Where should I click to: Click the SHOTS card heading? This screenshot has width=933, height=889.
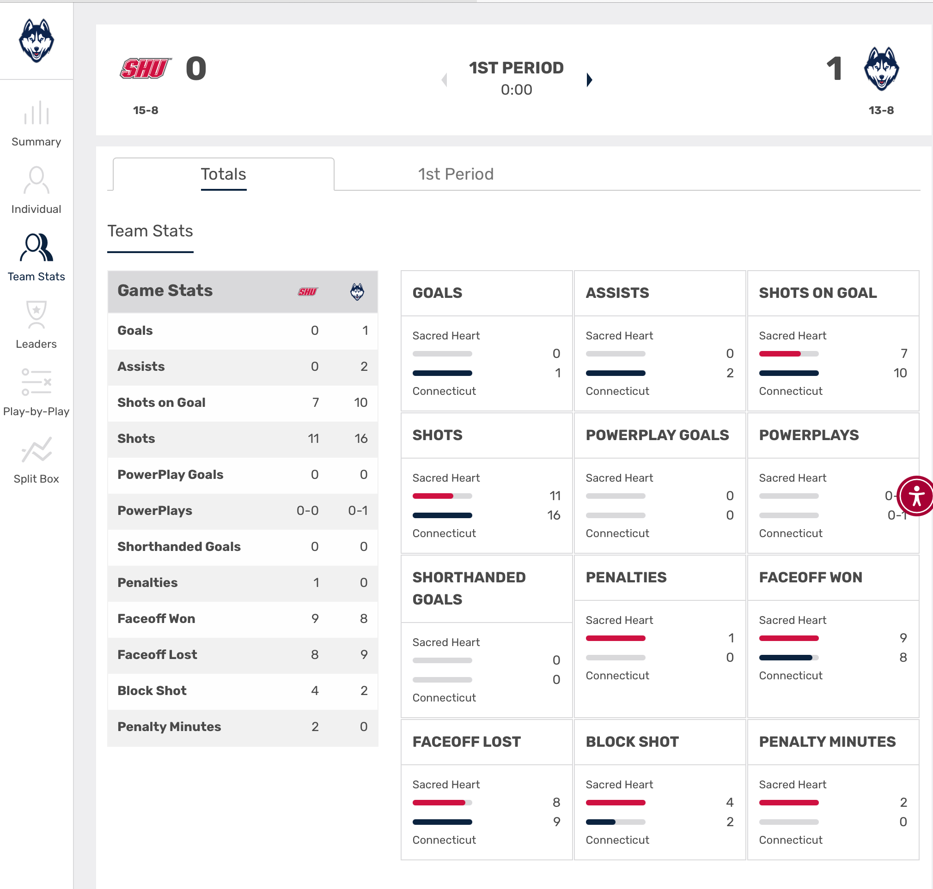437,435
